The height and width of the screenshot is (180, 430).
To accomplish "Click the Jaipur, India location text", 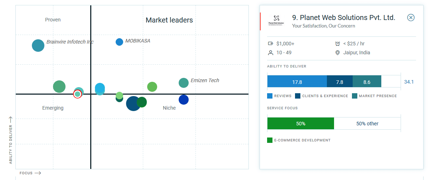I will [x=357, y=52].
